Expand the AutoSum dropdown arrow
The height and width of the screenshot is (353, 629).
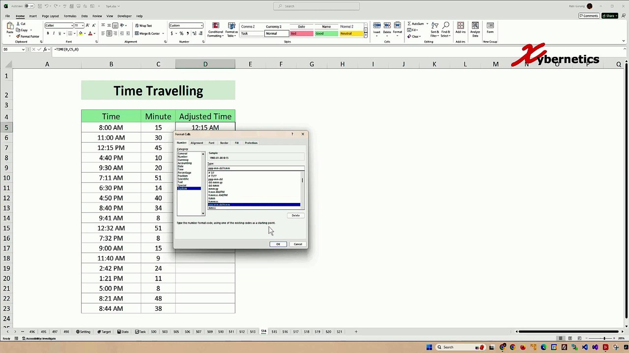click(427, 24)
